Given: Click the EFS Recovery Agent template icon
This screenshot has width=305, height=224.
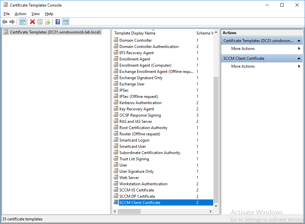Looking at the screenshot, I should [116, 53].
